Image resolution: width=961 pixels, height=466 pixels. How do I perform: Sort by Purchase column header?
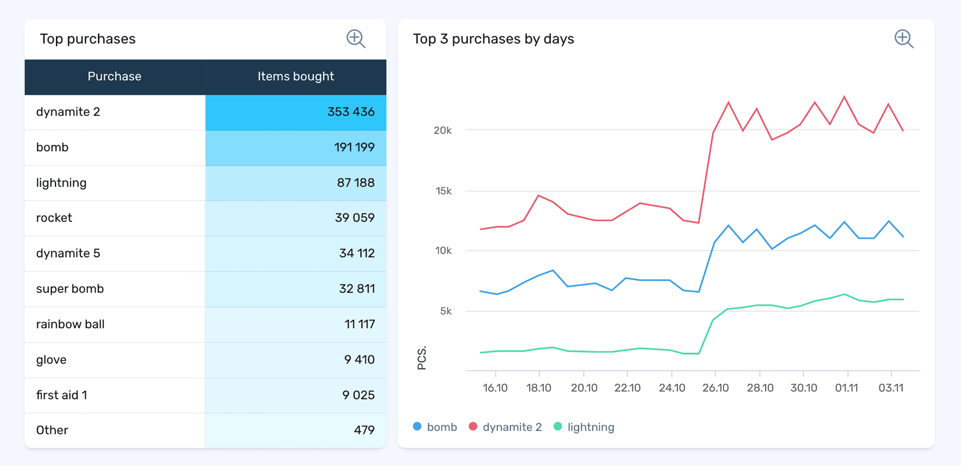click(x=115, y=77)
